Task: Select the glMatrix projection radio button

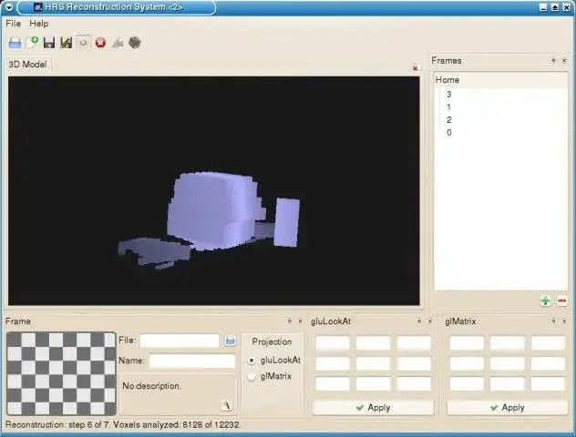Action: (x=252, y=377)
